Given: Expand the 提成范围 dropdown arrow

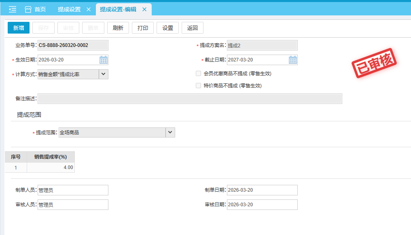Looking at the screenshot, I should click(170, 132).
